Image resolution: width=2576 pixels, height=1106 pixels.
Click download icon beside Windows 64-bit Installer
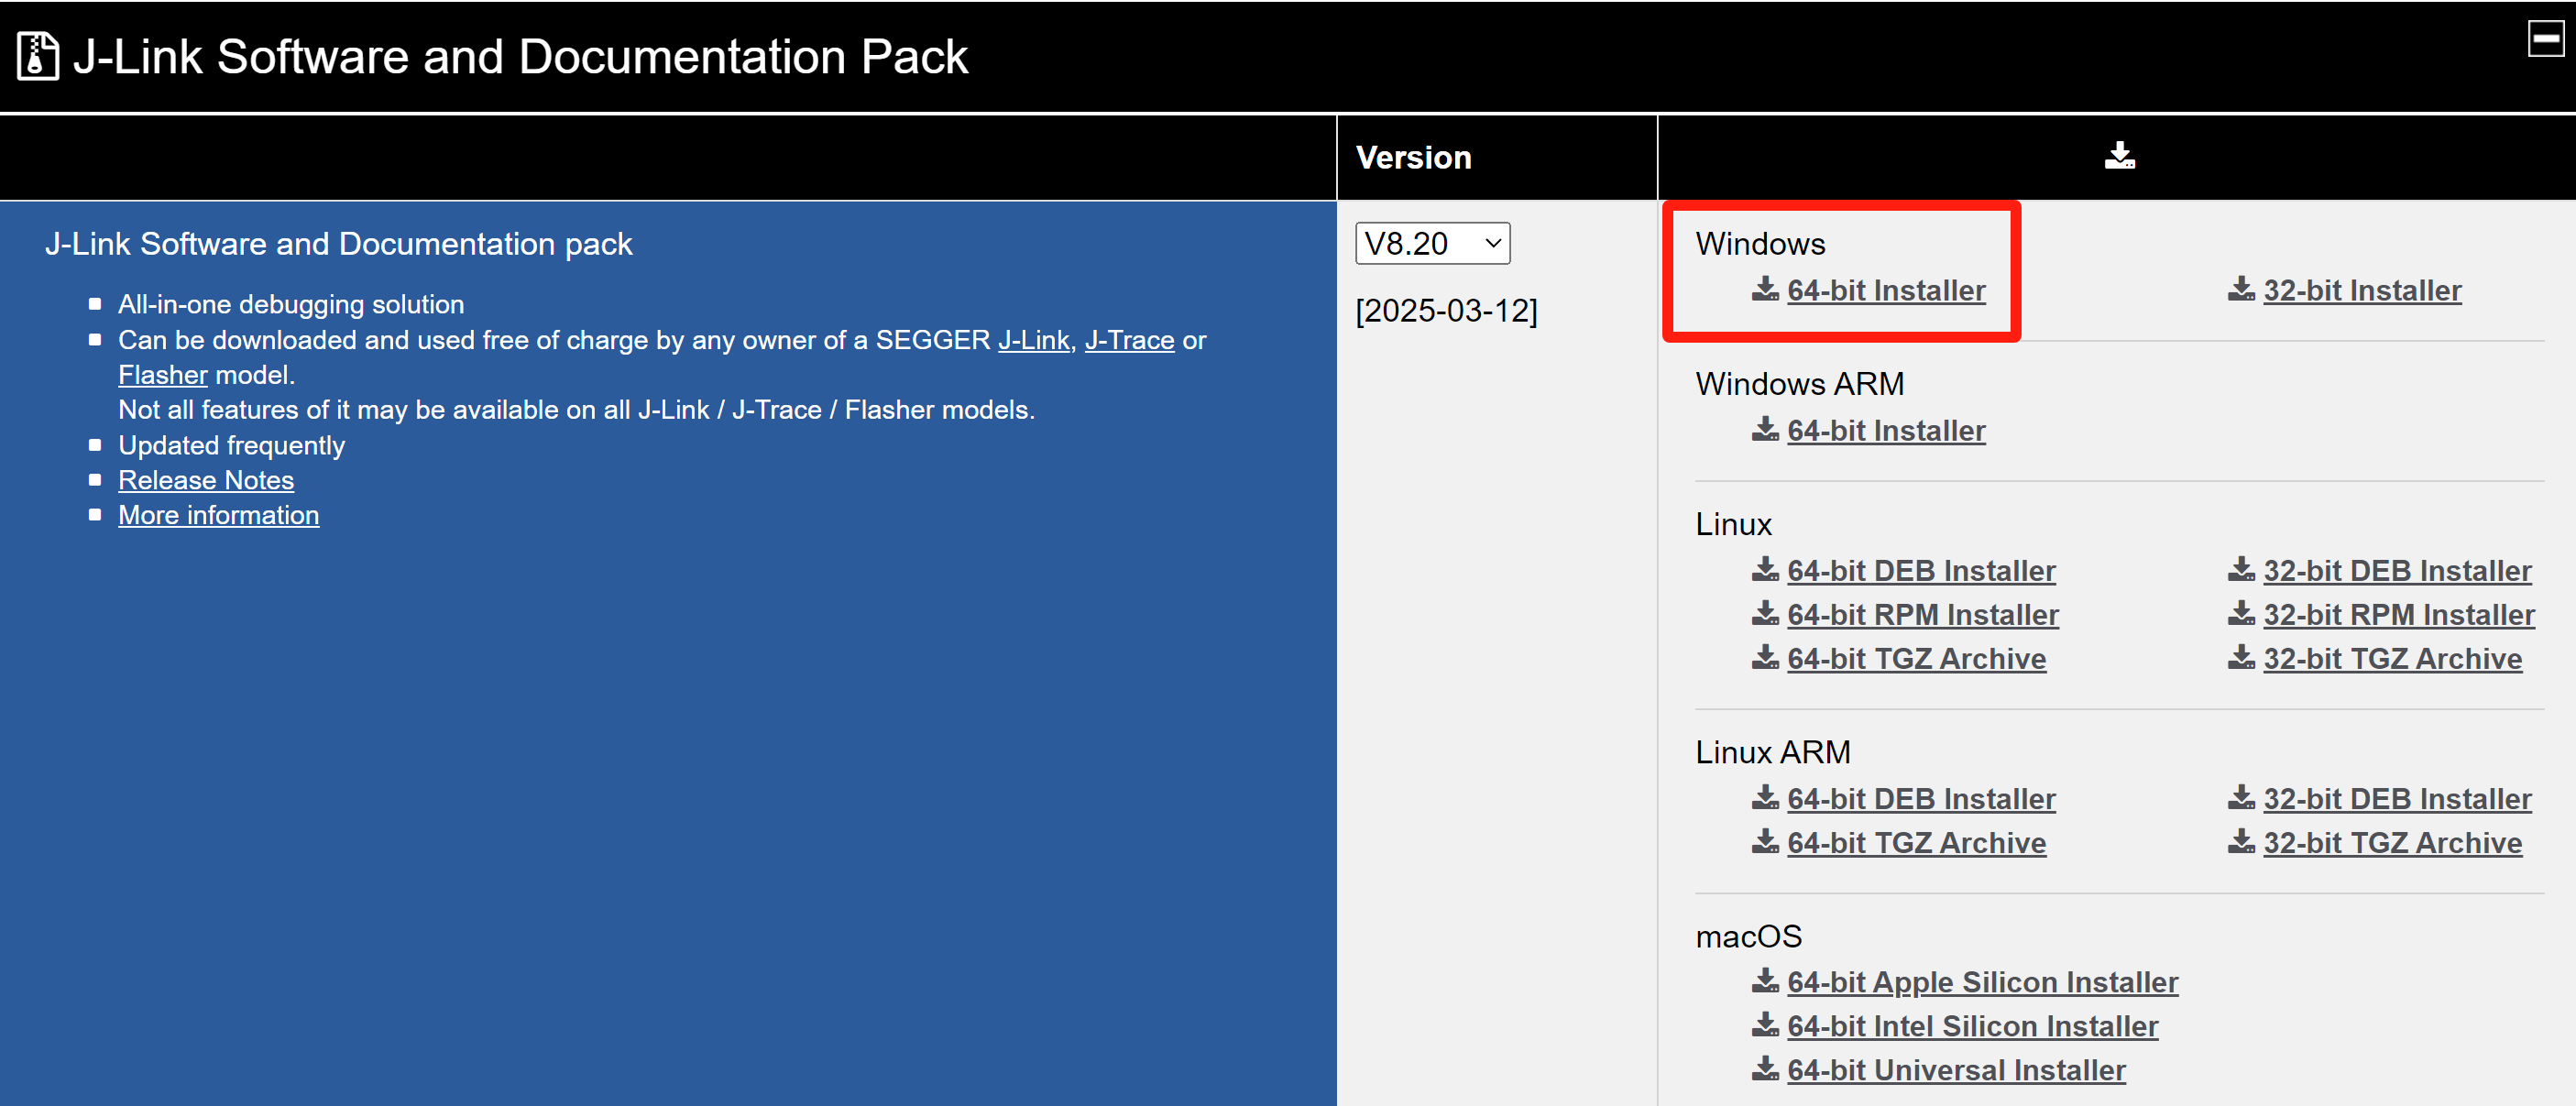1765,289
